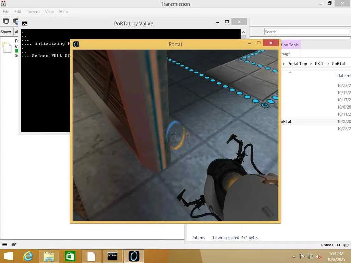Click the blank document taskbar icon

pyautogui.click(x=91, y=256)
